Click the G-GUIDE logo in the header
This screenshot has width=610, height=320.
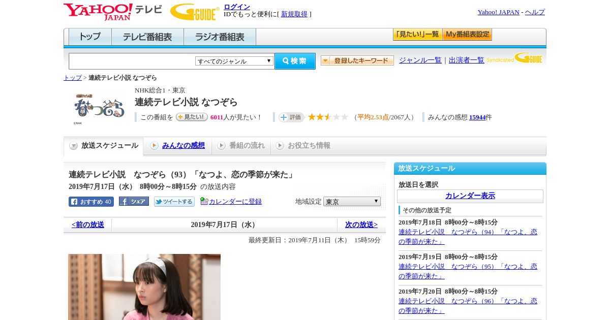click(x=195, y=12)
